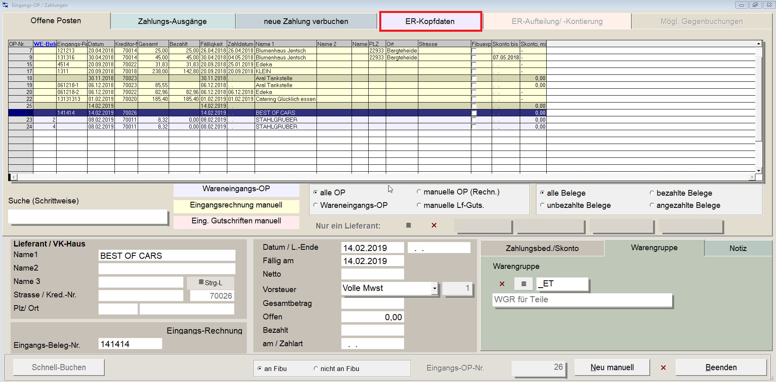The width and height of the screenshot is (776, 382).
Task: Click the Gesamtbetrag field
Action: pos(373,303)
